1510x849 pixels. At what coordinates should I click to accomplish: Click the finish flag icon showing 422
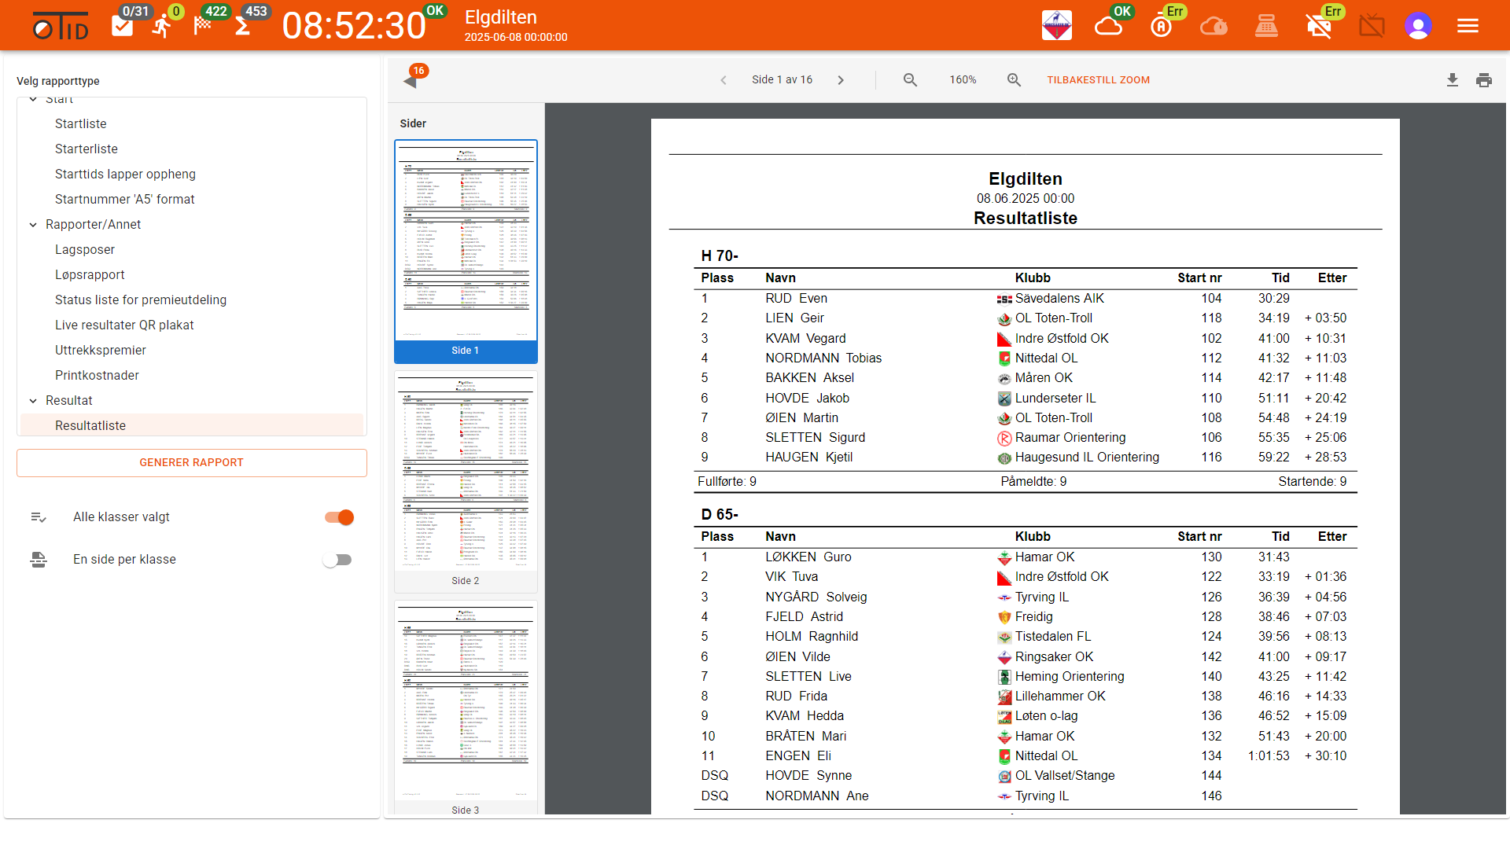pos(203,26)
